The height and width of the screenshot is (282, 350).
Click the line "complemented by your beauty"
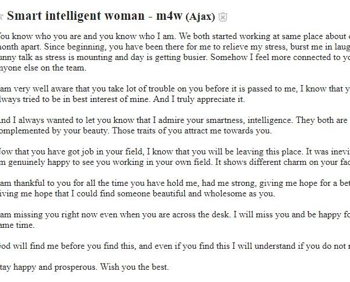(134, 131)
